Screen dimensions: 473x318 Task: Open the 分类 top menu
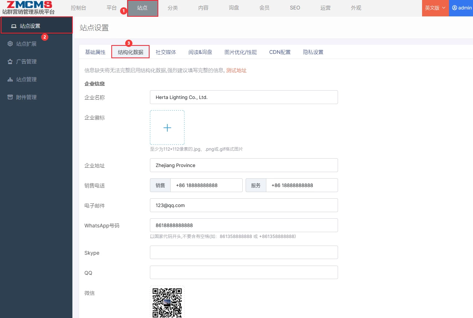click(x=173, y=8)
